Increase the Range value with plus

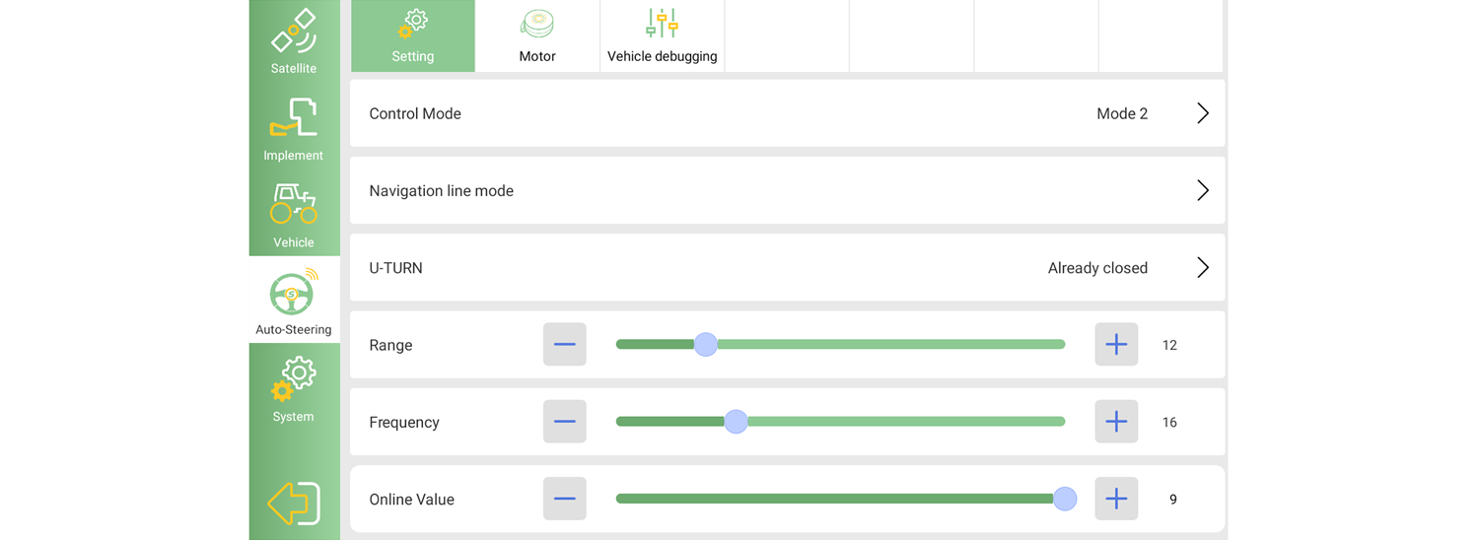coord(1116,345)
